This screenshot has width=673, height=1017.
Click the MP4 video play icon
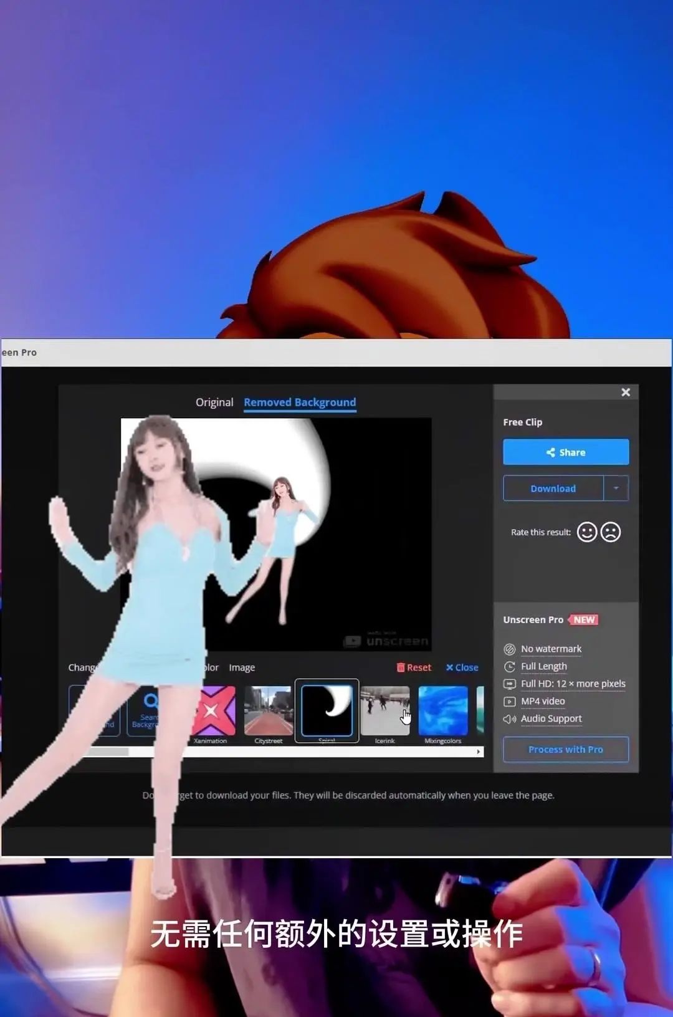pyautogui.click(x=509, y=702)
